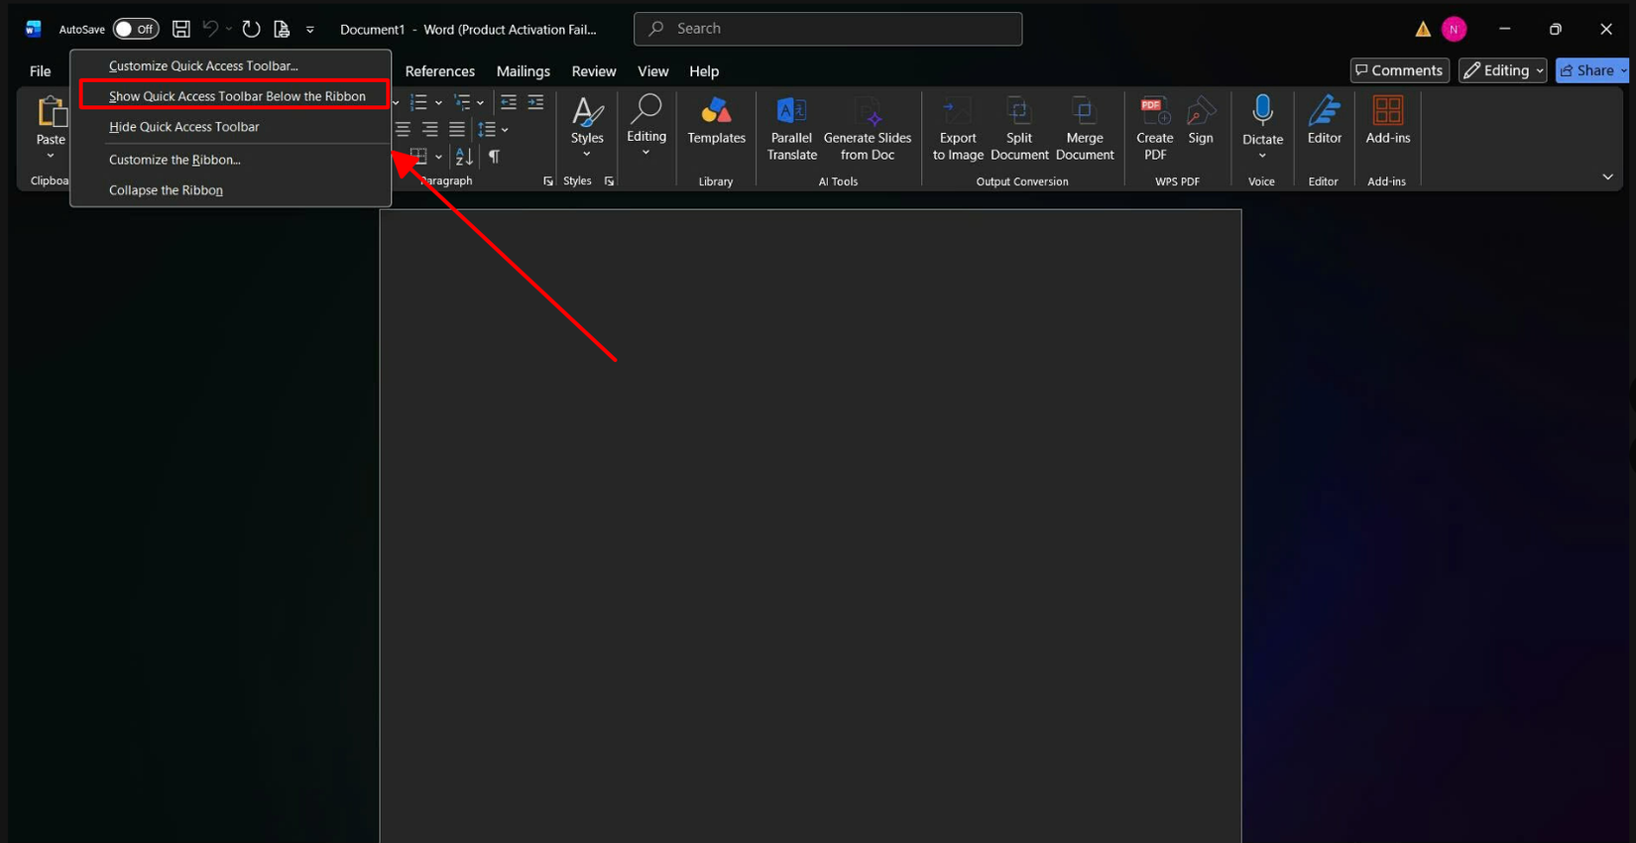Click the Sort A-Z icon
Image resolution: width=1636 pixels, height=843 pixels.
(464, 157)
